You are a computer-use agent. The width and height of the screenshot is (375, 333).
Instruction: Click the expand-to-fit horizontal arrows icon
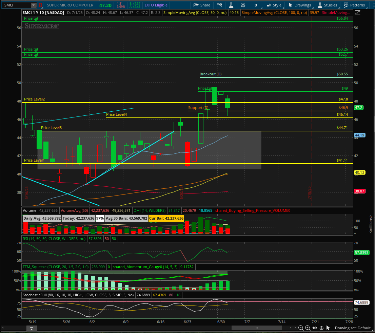pyautogui.click(x=315, y=328)
